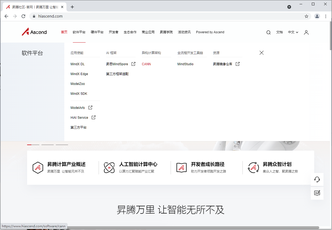Select the third carousel slide indicator
The height and width of the screenshot is (230, 332).
pyautogui.click(x=62, y=145)
